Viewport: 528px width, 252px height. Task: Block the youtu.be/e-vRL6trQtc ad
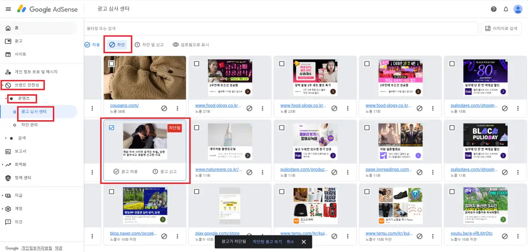[504, 236]
